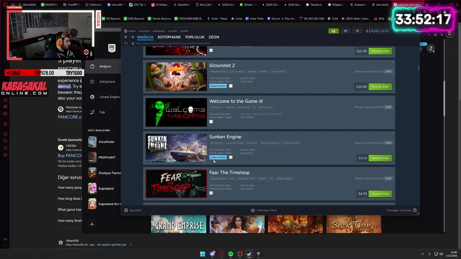Click the Welcome to the Game III thumbnail
Screen dimensions: 461x259
coord(176,112)
